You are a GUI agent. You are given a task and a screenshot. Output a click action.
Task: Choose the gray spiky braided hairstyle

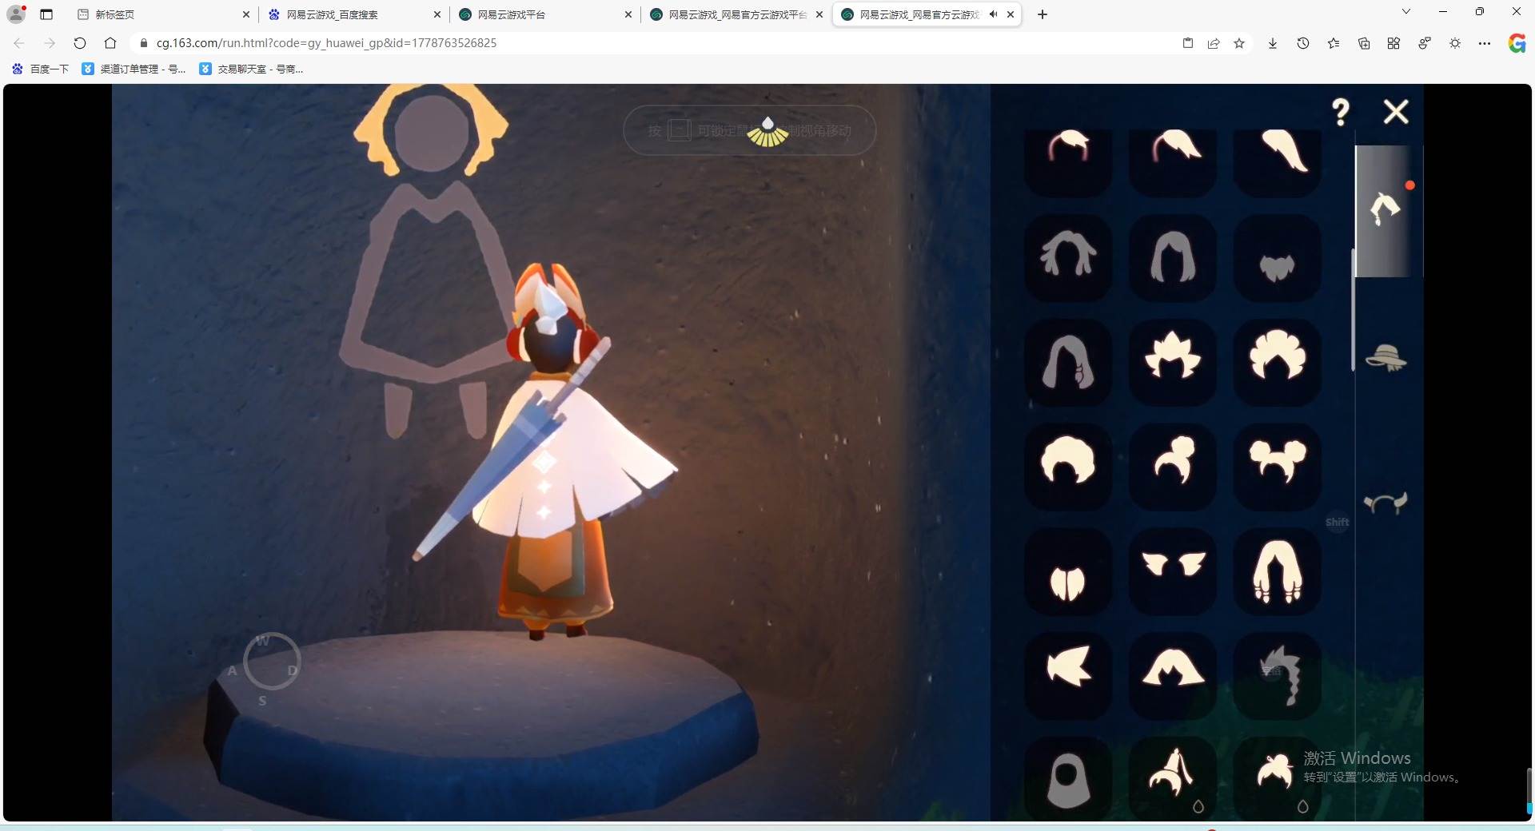[x=1277, y=676]
